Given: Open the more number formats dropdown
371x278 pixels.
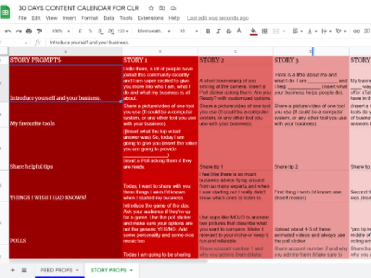Looking at the screenshot, I should 123,31.
